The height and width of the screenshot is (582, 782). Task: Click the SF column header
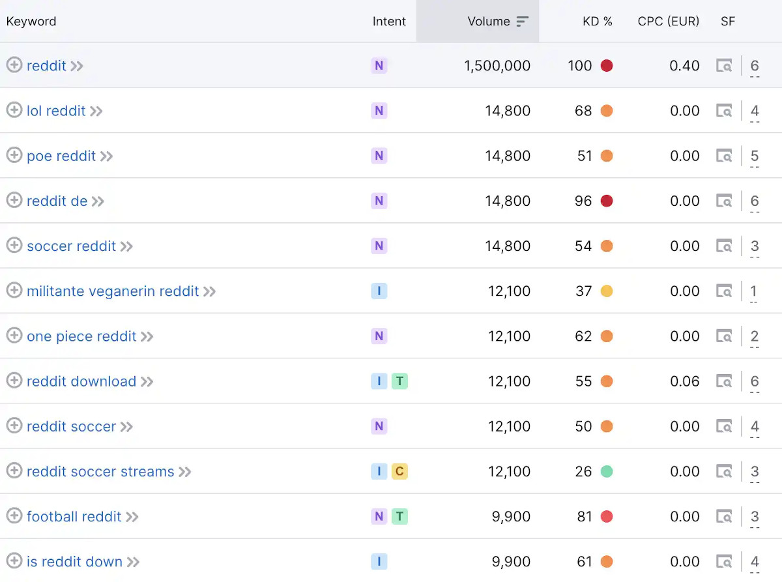[728, 22]
